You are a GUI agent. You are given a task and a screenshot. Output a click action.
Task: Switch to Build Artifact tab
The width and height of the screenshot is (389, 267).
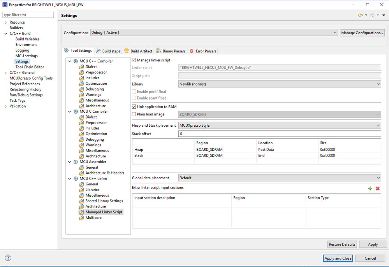(138, 51)
